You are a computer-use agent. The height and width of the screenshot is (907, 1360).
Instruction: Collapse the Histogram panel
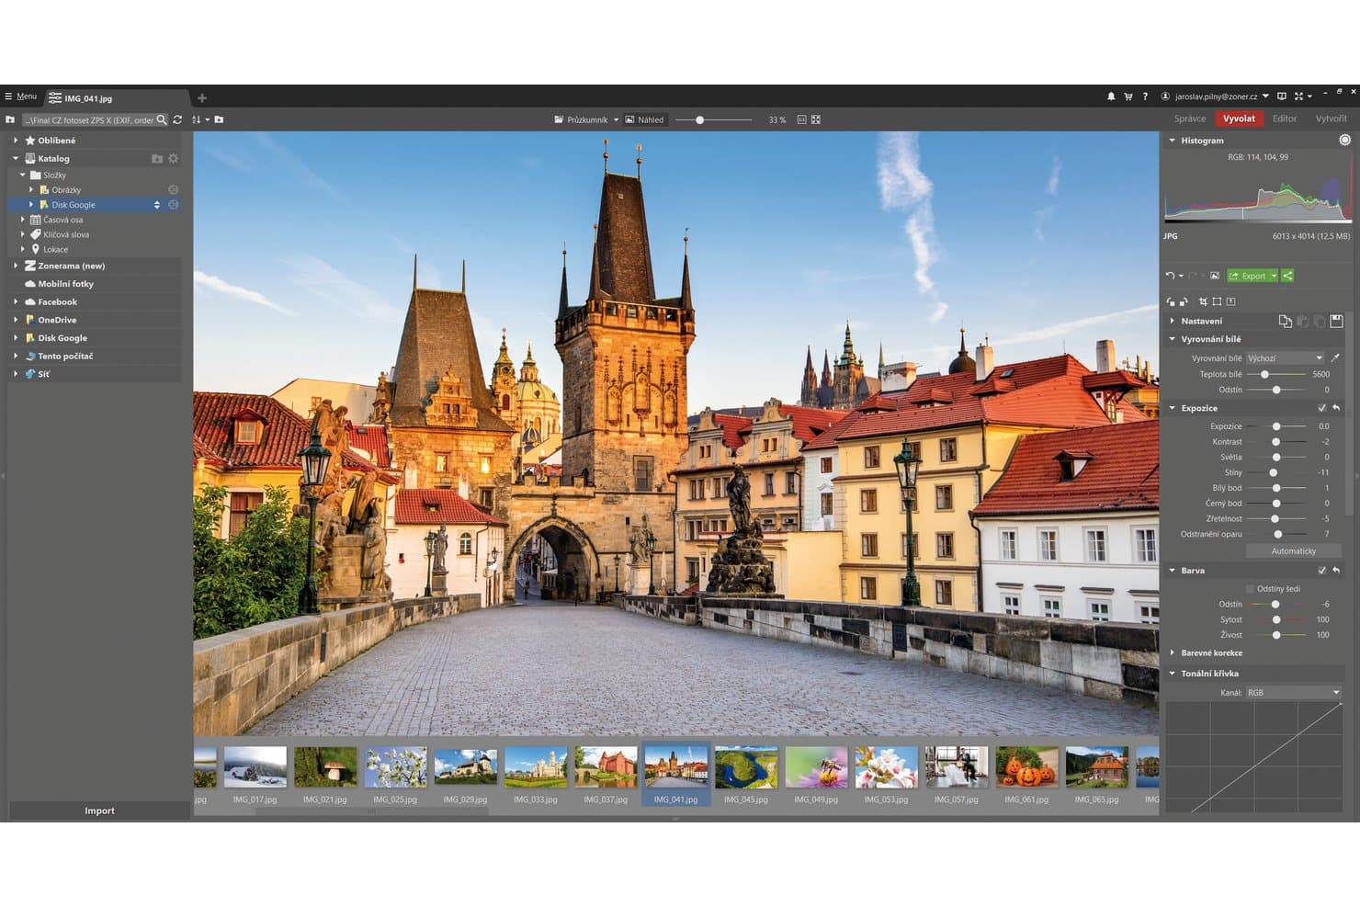[x=1173, y=141]
